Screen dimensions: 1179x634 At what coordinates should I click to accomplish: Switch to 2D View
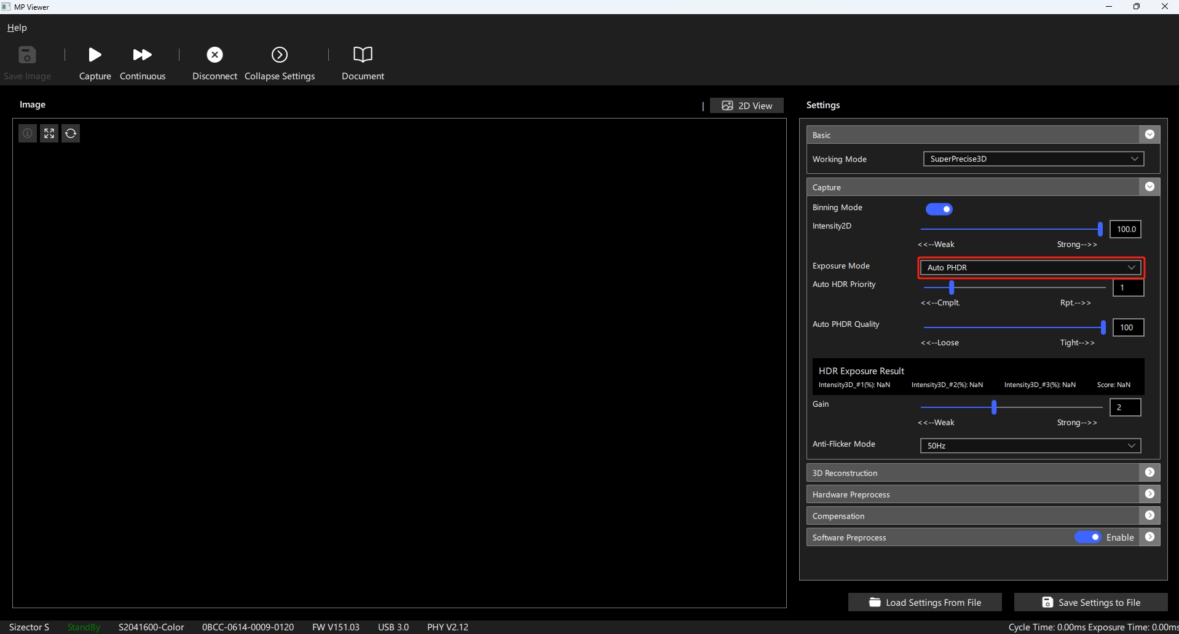747,106
